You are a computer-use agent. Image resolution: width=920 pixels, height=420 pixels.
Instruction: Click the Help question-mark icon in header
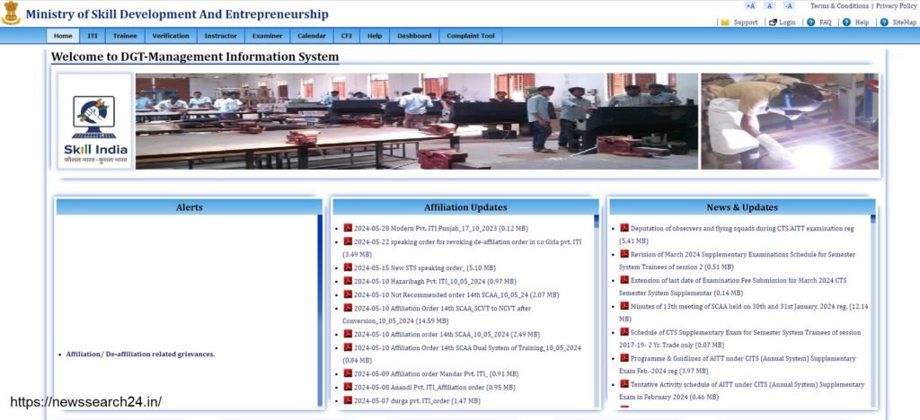[846, 22]
